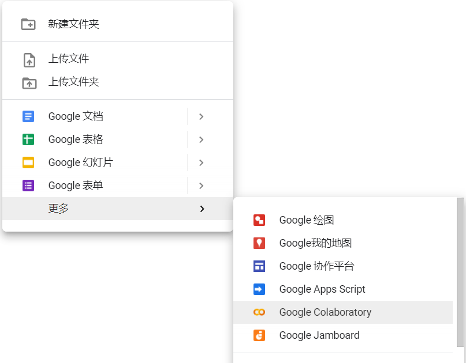The height and width of the screenshot is (363, 466).
Task: Expand the Google 表格 submenu arrow
Action: click(x=202, y=139)
